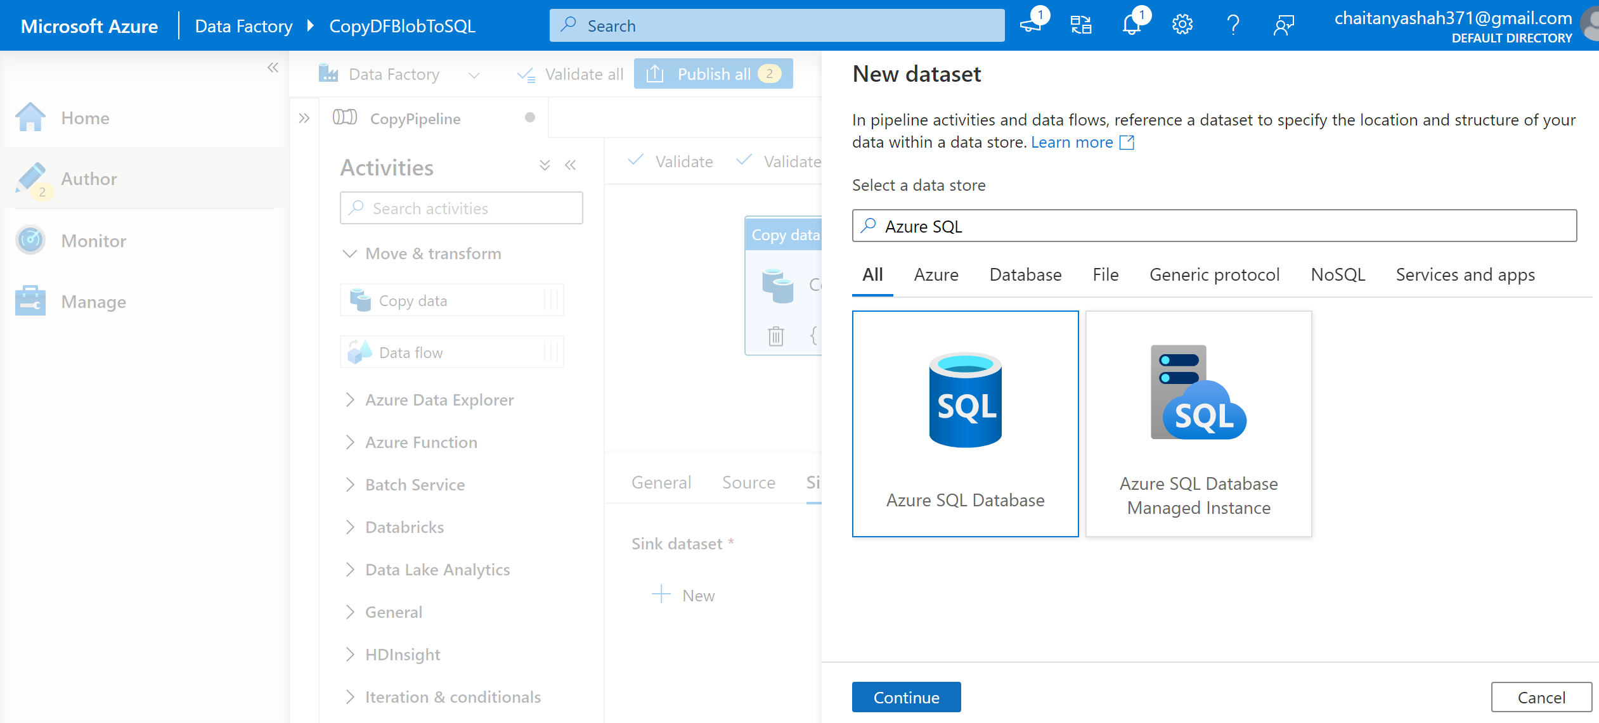Click the Cancel button
This screenshot has height=723, width=1599.
click(x=1541, y=697)
